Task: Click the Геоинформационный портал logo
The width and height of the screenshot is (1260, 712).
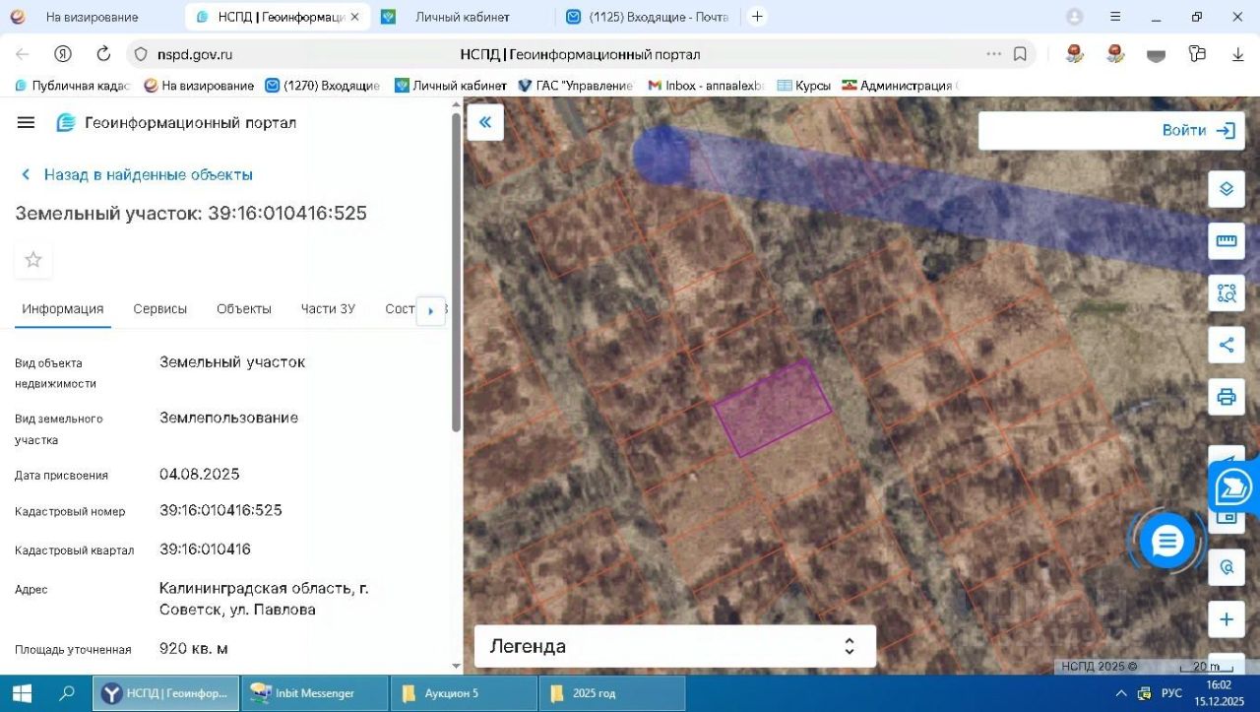Action: pos(176,122)
